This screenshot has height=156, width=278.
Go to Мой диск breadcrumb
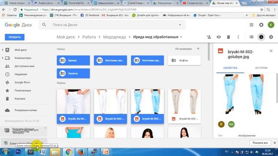[66, 37]
